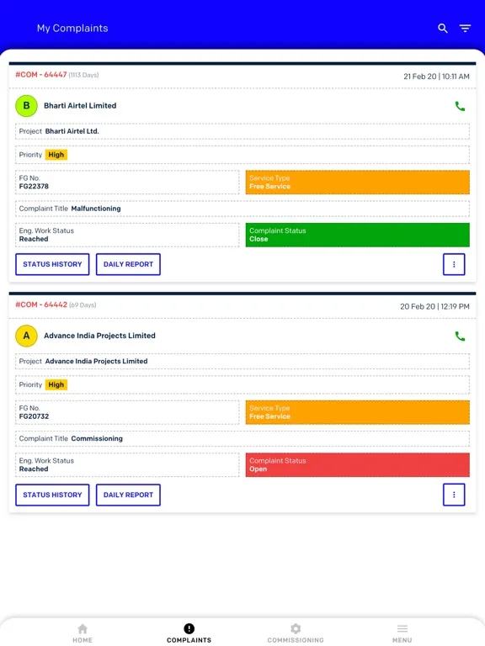The image size is (485, 646).
Task: Open three-dot menu for complaint 64447
Action: (454, 264)
